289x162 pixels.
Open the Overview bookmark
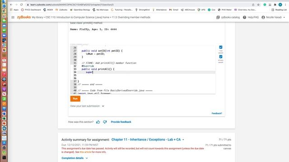click(x=245, y=10)
